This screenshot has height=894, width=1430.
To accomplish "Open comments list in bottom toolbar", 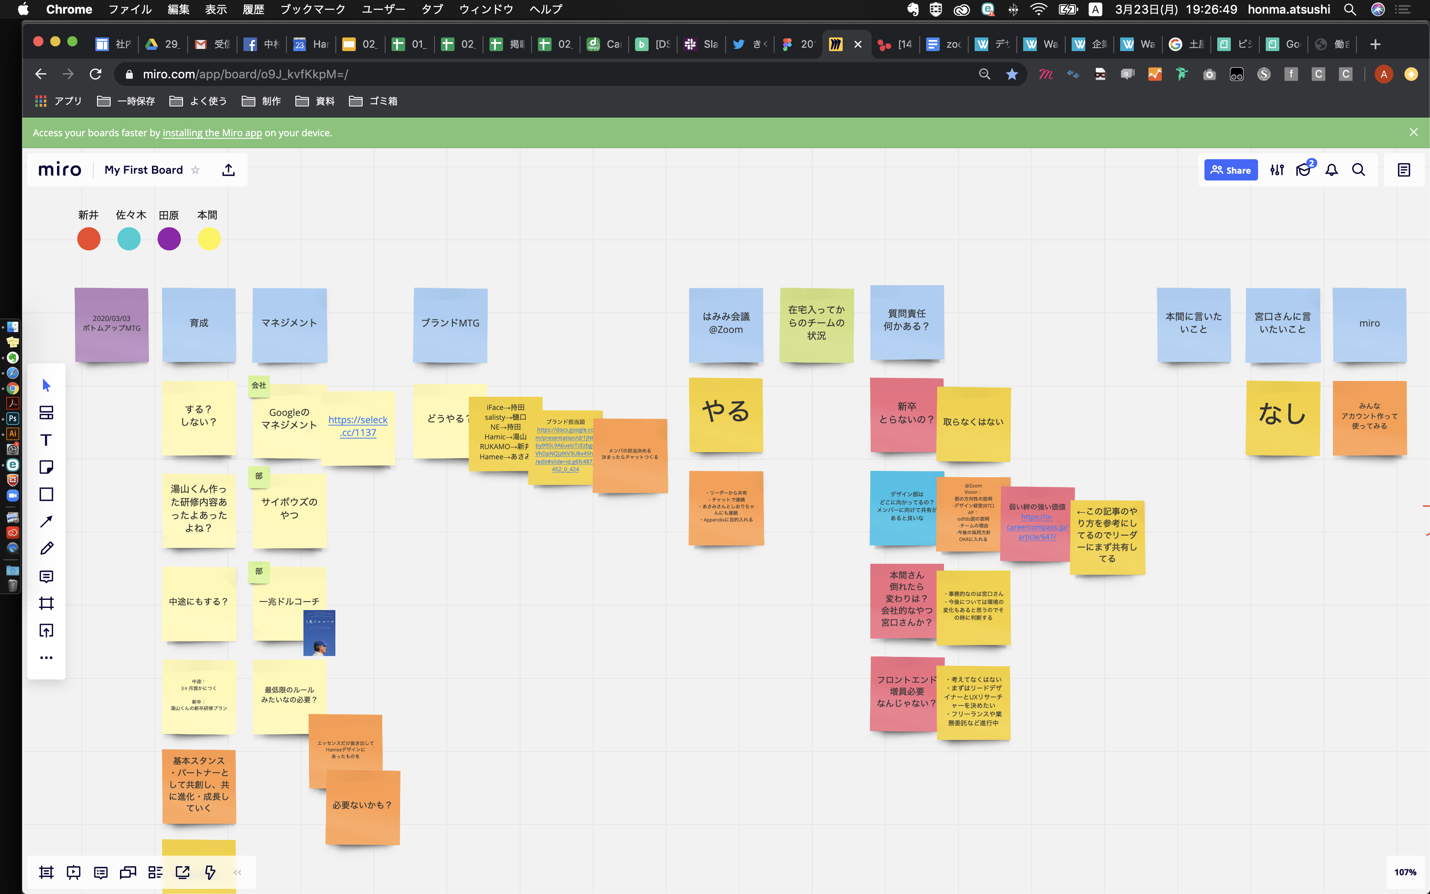I will coord(101,872).
